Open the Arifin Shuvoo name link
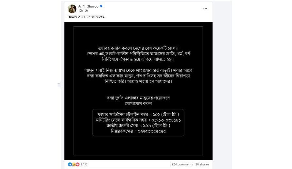292x169 pixels. click(x=88, y=6)
